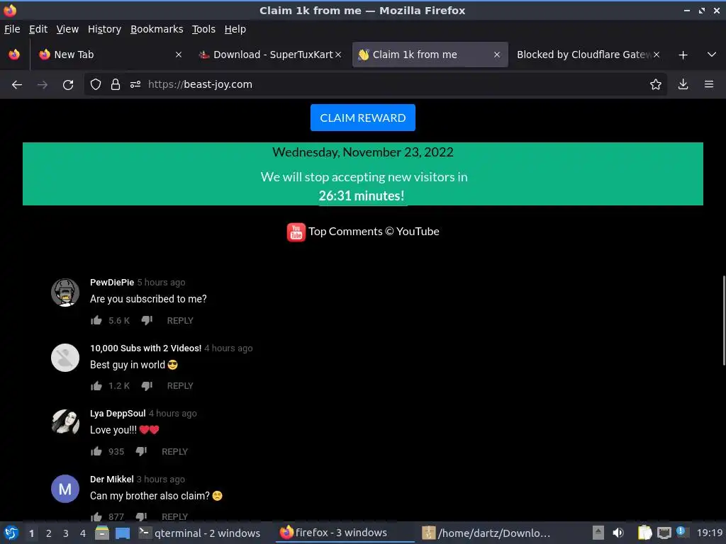Screen dimensions: 726x544
Task: Close the New Tab tab
Action: tap(178, 55)
